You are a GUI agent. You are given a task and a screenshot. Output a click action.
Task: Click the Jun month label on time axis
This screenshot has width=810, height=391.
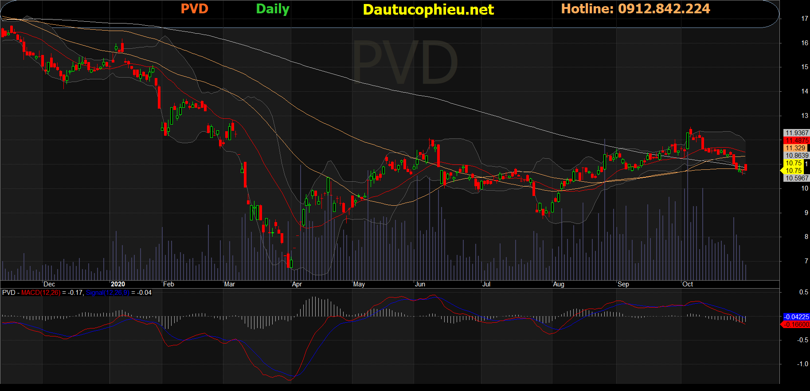click(x=420, y=284)
